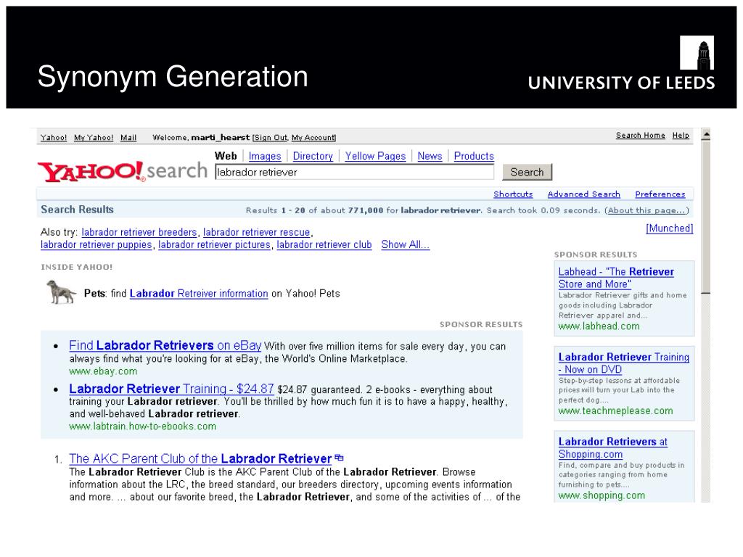Click the www.ebay.com green URL
Viewport: 743px width, 557px height.
103,371
